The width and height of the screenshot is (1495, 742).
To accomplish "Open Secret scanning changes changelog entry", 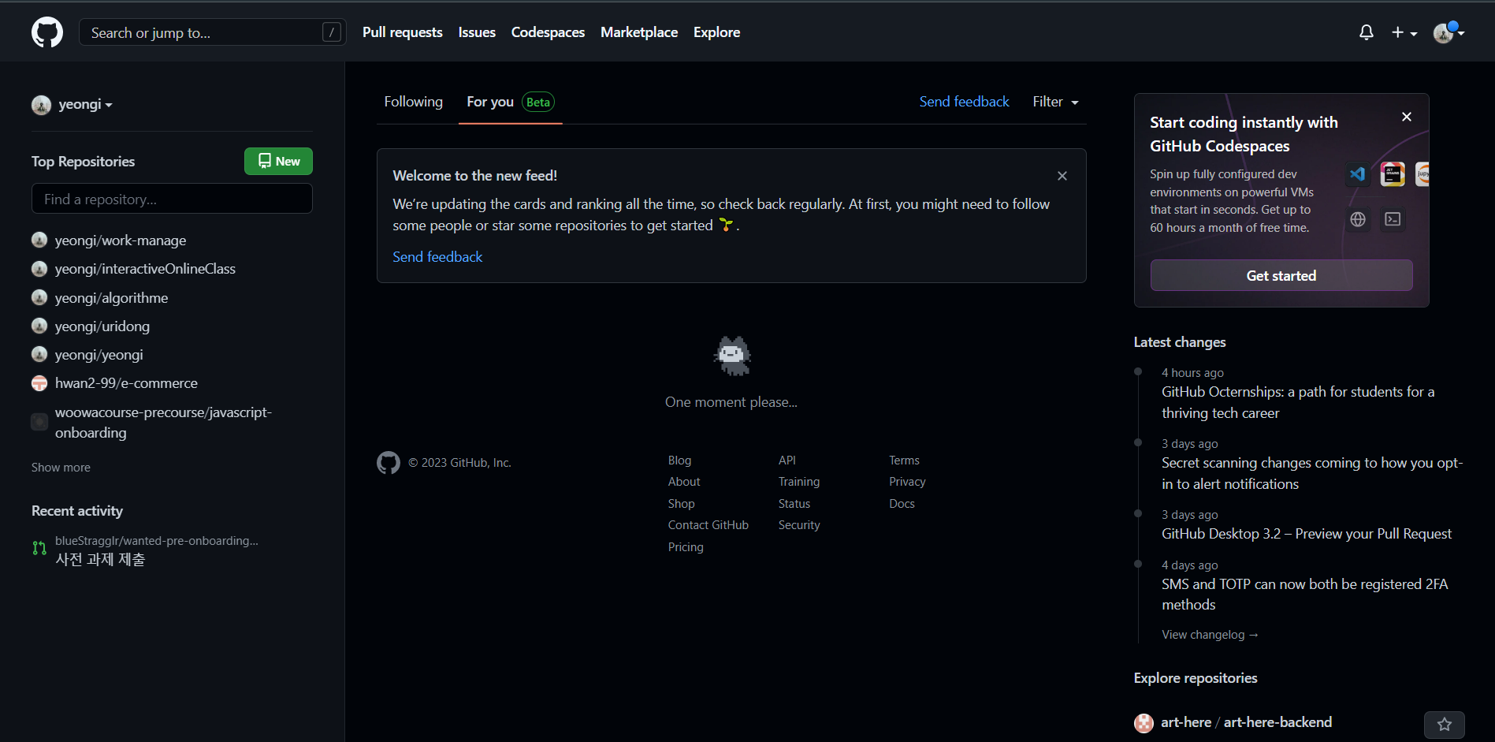I will pos(1312,473).
